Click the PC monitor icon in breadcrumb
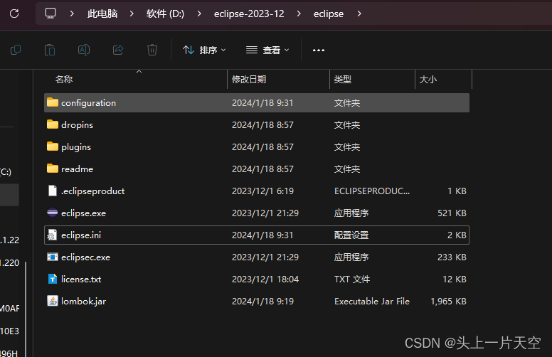 [51, 14]
